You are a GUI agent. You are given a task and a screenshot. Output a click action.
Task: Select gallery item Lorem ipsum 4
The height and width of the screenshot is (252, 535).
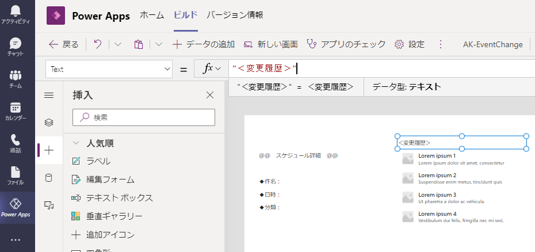(437, 214)
